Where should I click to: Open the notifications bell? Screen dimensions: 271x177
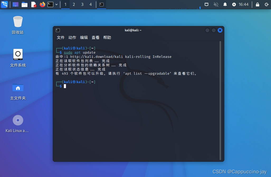(225, 4)
